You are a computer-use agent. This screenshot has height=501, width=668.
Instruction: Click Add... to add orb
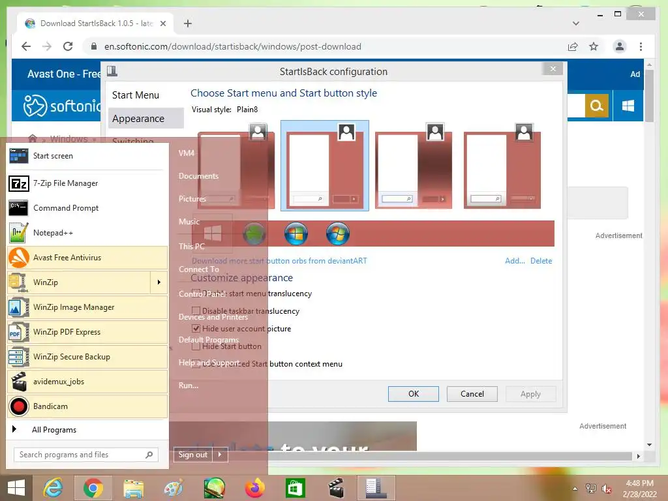point(515,261)
